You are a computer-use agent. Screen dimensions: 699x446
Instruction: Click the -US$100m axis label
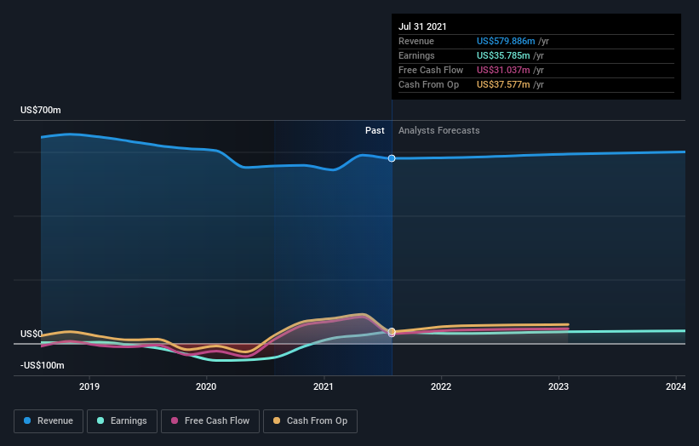coord(43,365)
